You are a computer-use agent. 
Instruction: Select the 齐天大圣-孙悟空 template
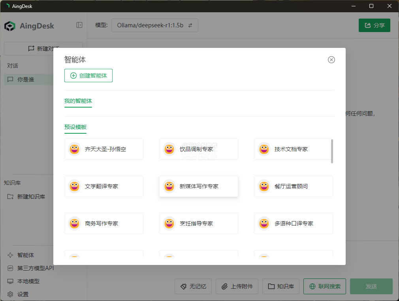click(x=104, y=149)
